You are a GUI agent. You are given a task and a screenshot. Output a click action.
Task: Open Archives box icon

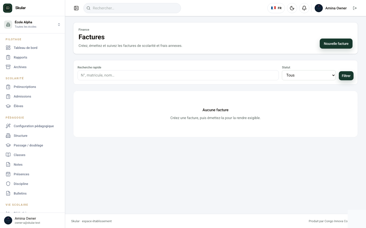click(x=8, y=67)
